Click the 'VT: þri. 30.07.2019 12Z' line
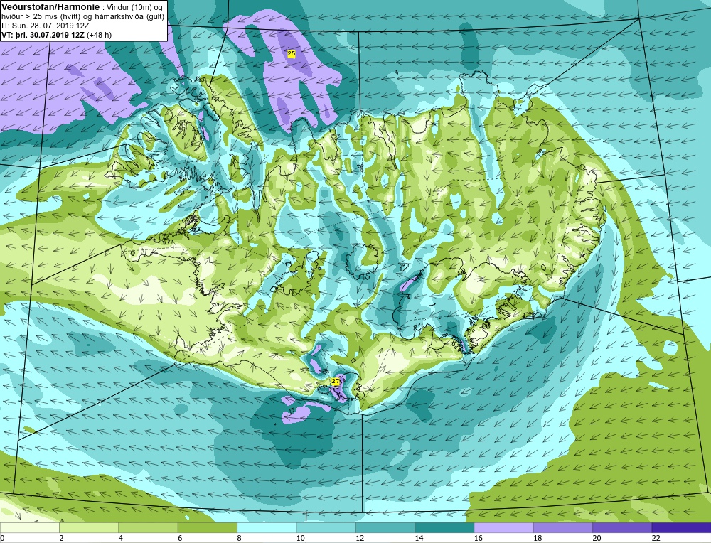 43,34
